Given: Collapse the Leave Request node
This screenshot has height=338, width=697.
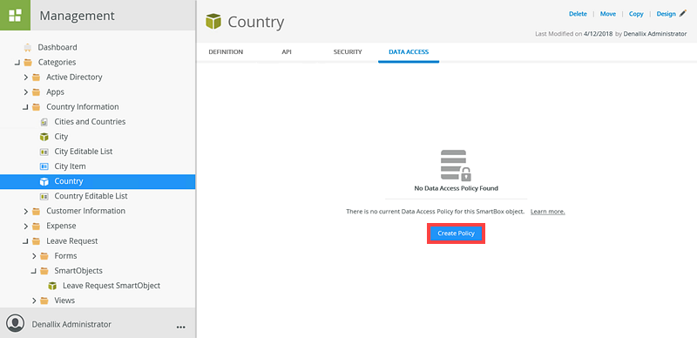Looking at the screenshot, I should pos(25,241).
